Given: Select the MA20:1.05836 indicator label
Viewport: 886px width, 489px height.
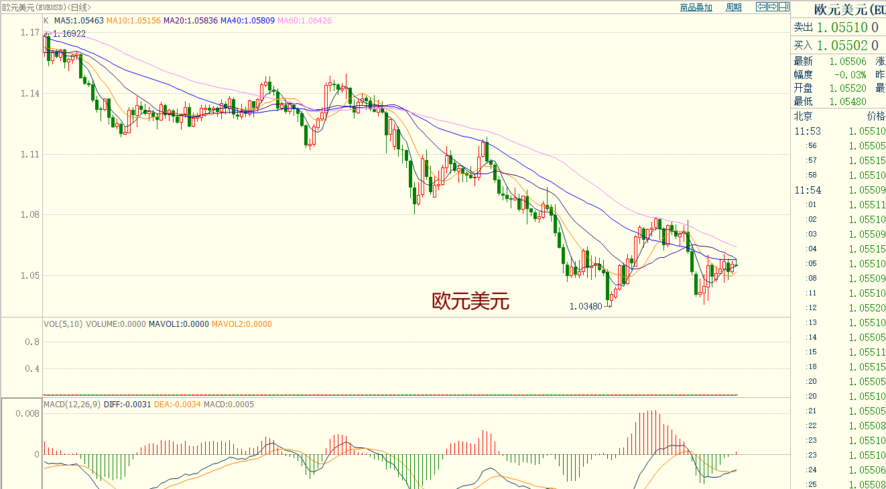Looking at the screenshot, I should [x=191, y=21].
